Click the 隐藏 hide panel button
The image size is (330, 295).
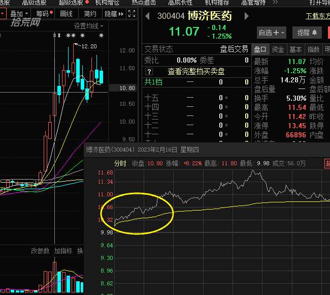click(114, 14)
